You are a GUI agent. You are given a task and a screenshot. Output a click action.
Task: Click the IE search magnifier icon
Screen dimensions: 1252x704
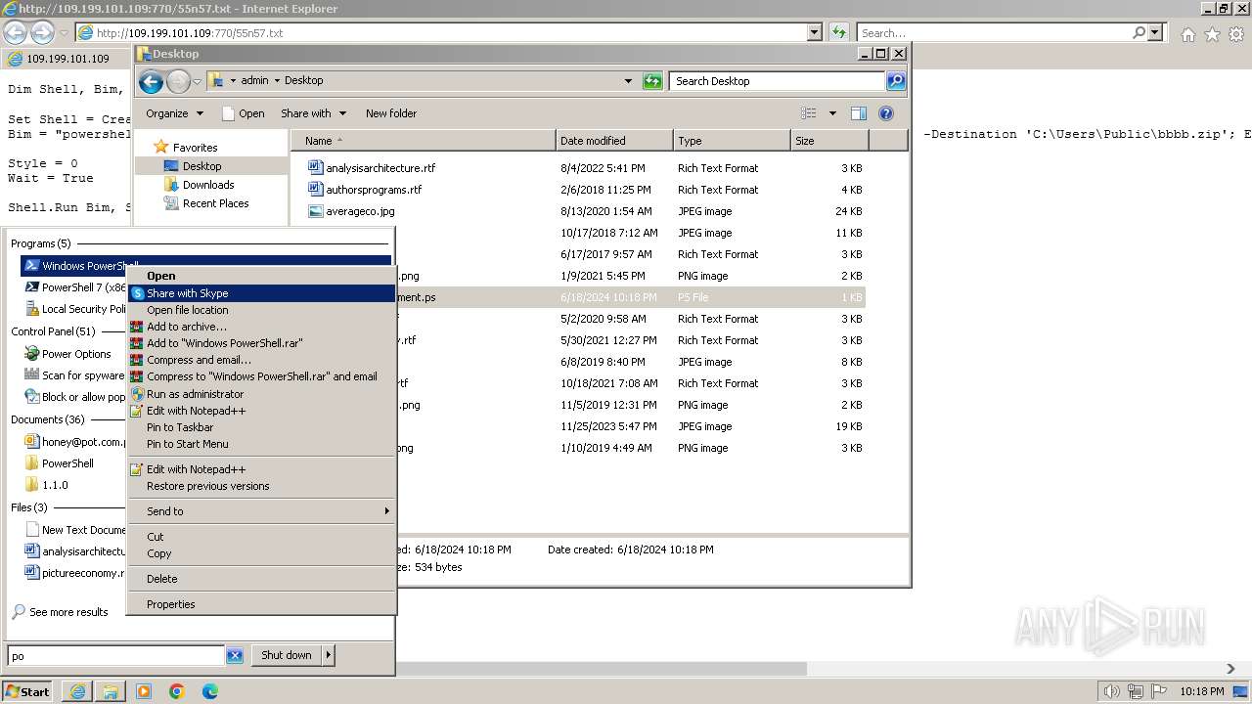click(x=1139, y=32)
